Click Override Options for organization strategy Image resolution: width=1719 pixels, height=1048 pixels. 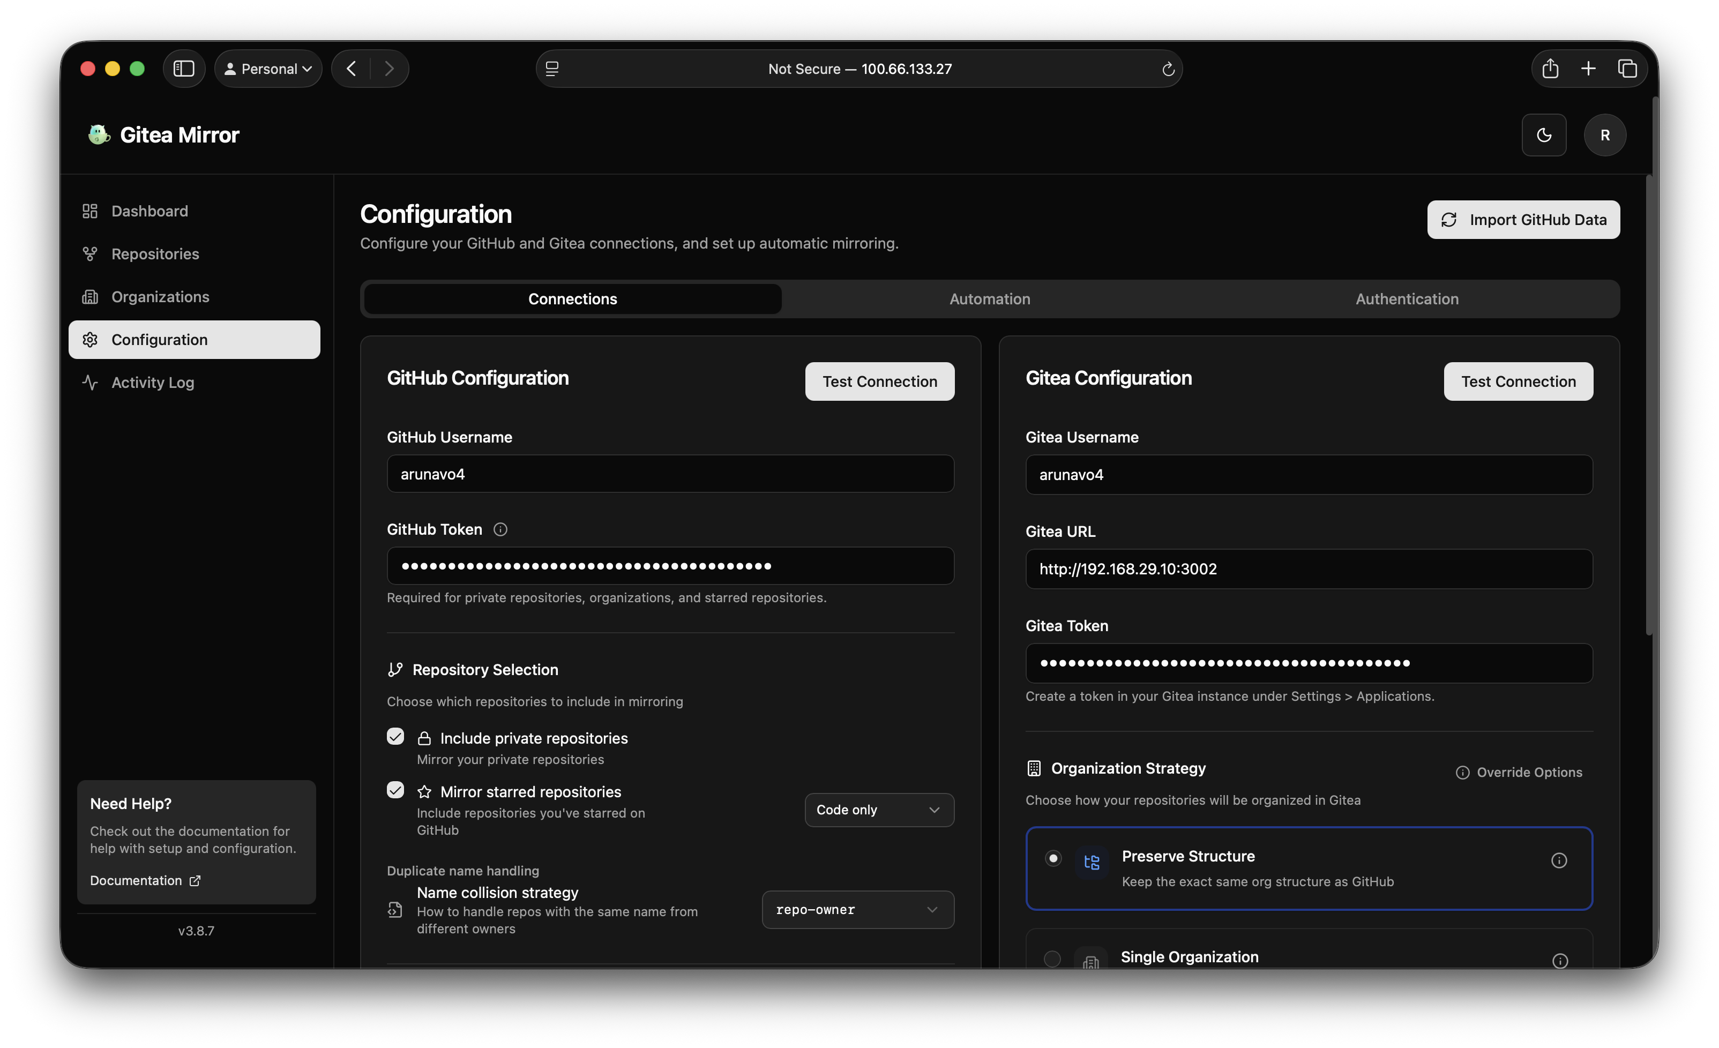(1520, 773)
